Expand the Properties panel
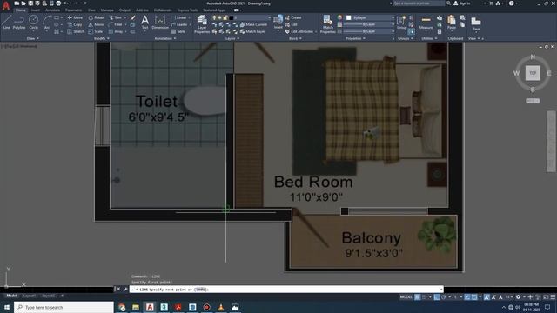 355,38
